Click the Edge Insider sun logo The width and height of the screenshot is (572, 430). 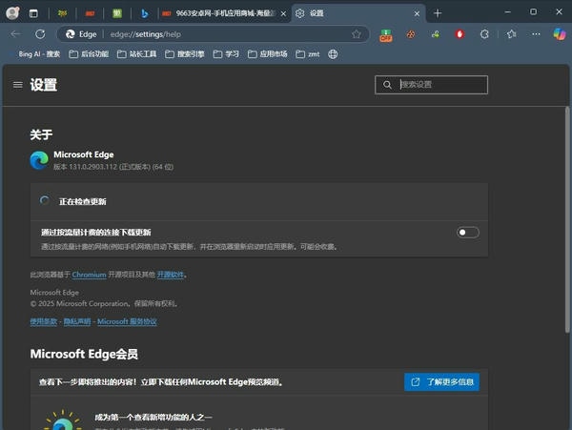[x=63, y=420]
